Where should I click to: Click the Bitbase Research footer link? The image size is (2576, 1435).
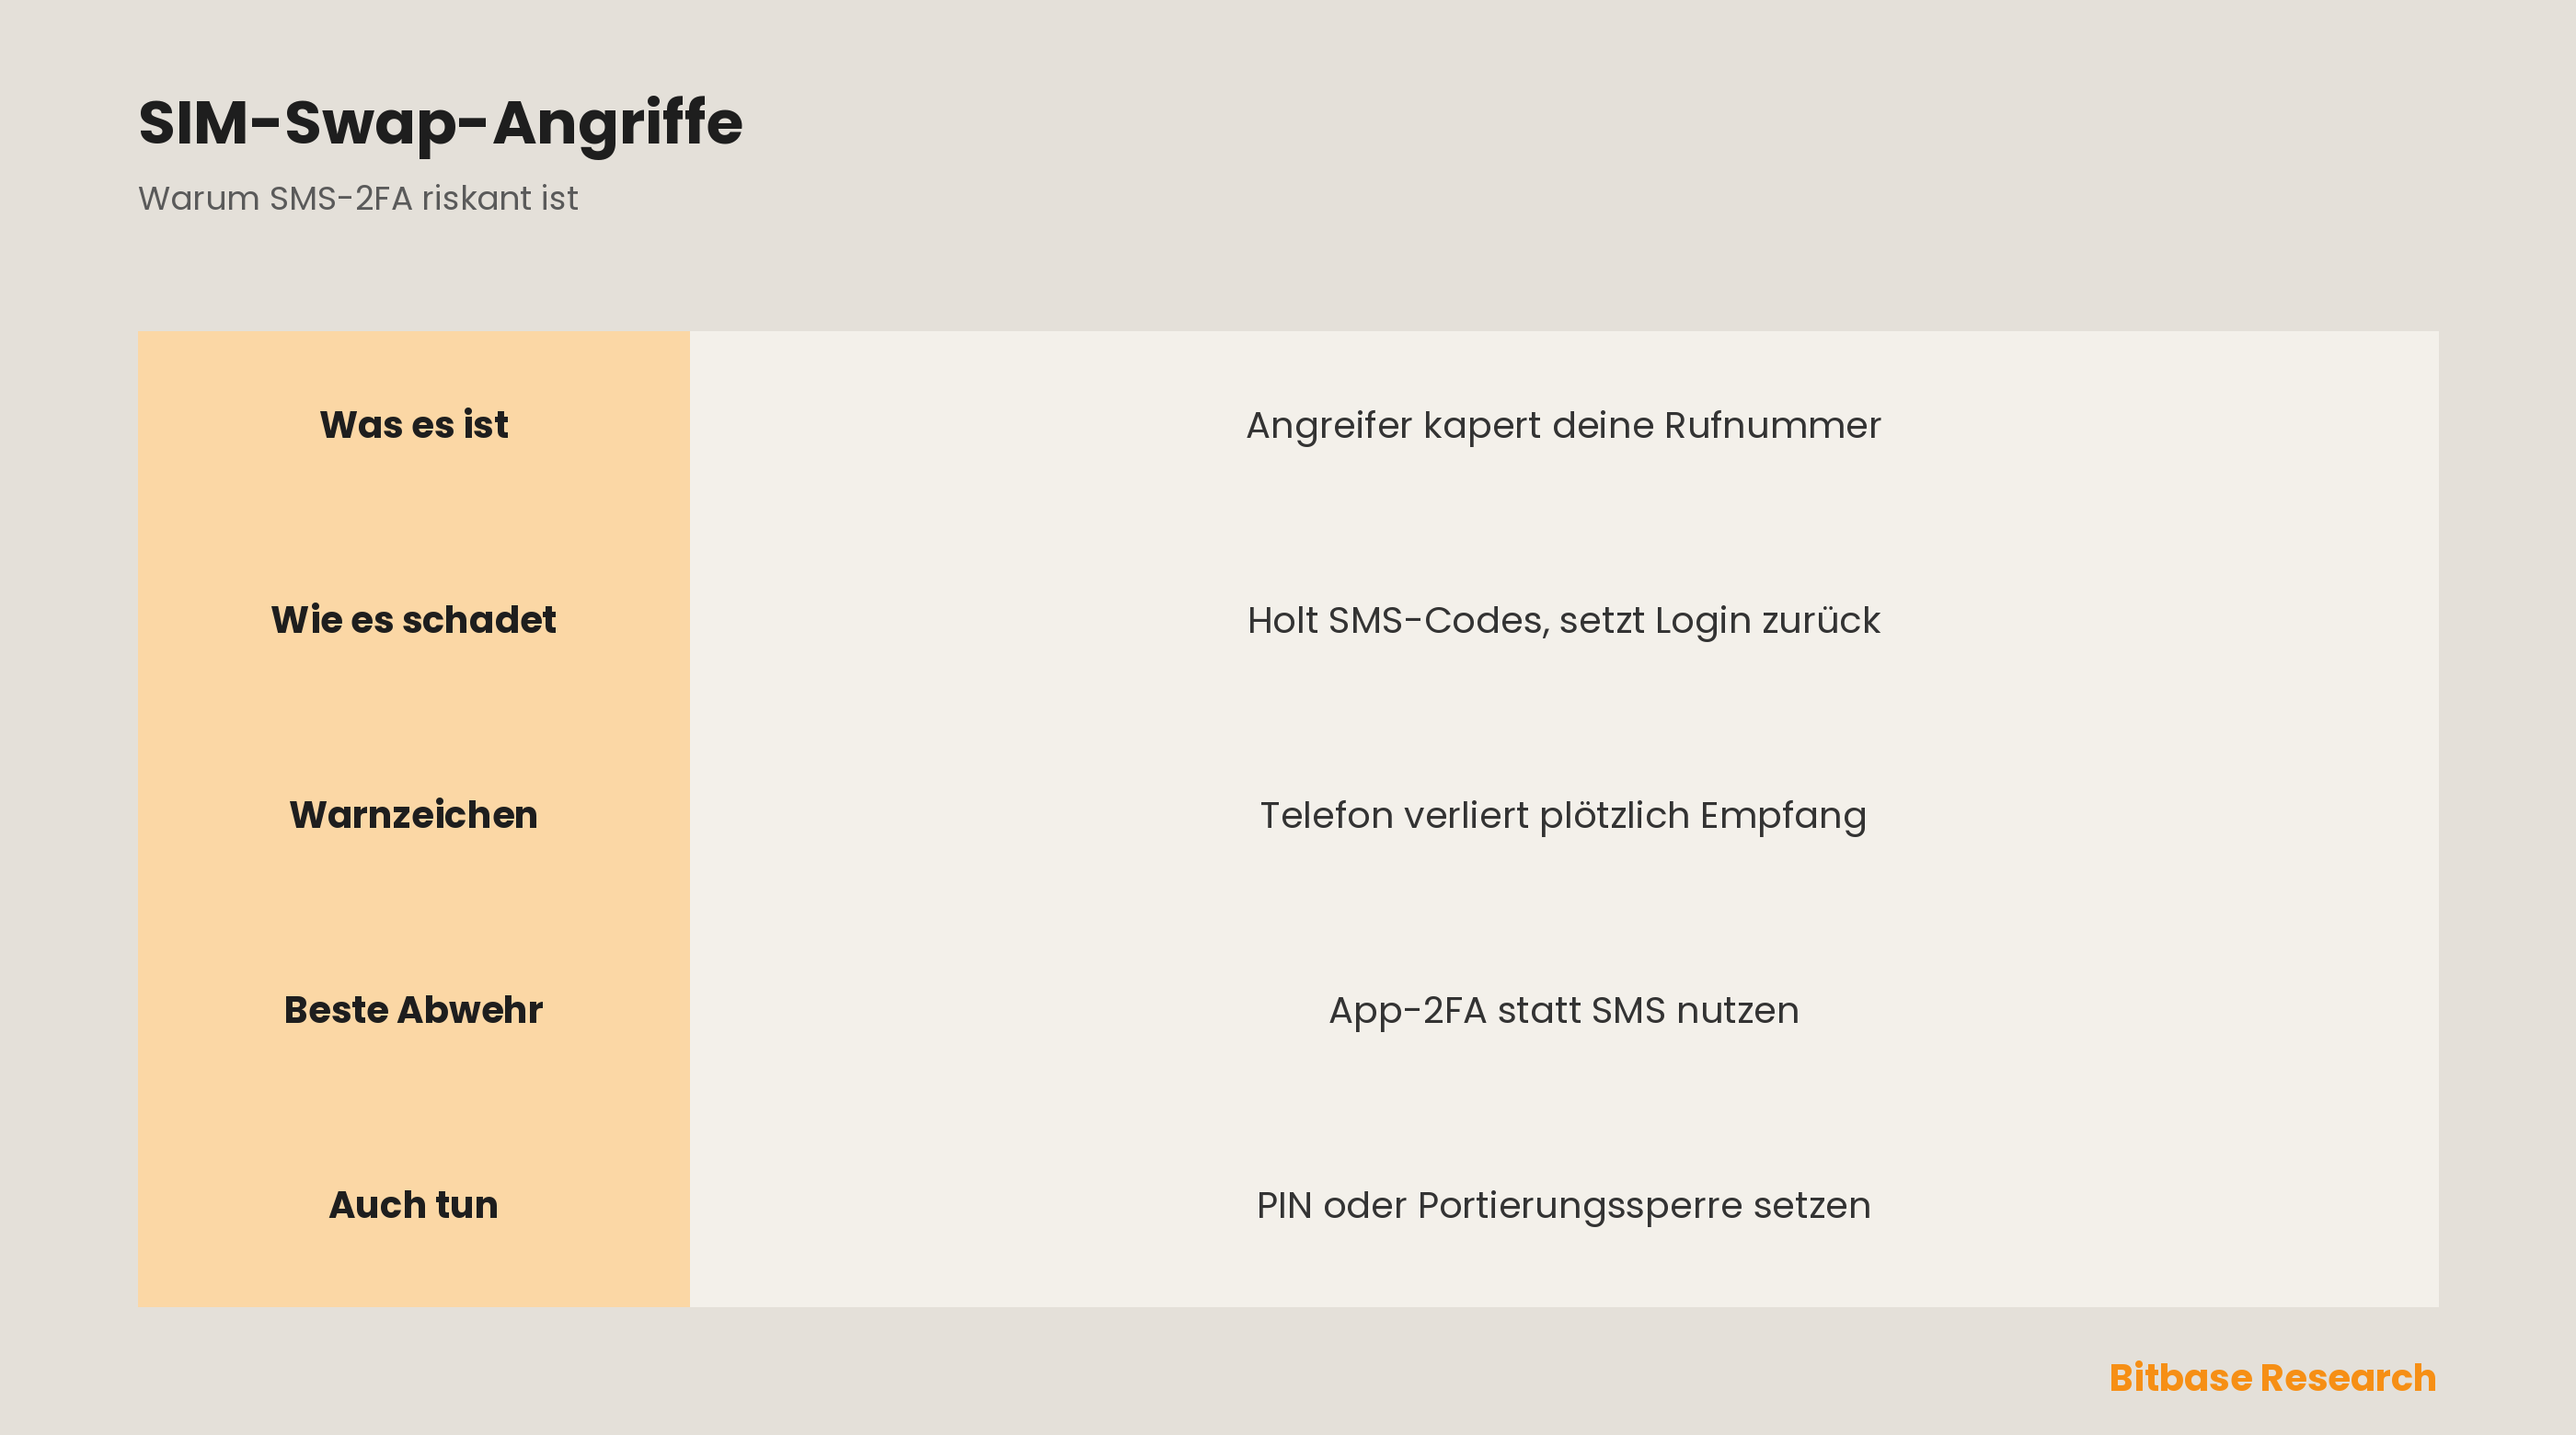(x=2272, y=1378)
